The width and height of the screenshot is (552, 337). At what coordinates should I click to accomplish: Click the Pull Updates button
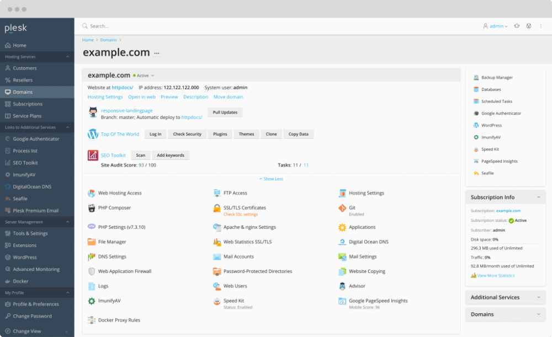(x=225, y=113)
